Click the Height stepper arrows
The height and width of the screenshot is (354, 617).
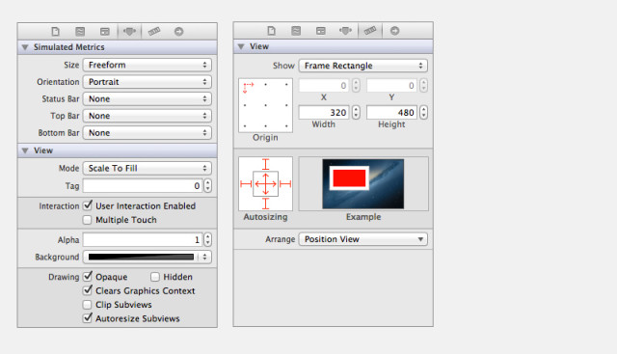[x=424, y=113]
